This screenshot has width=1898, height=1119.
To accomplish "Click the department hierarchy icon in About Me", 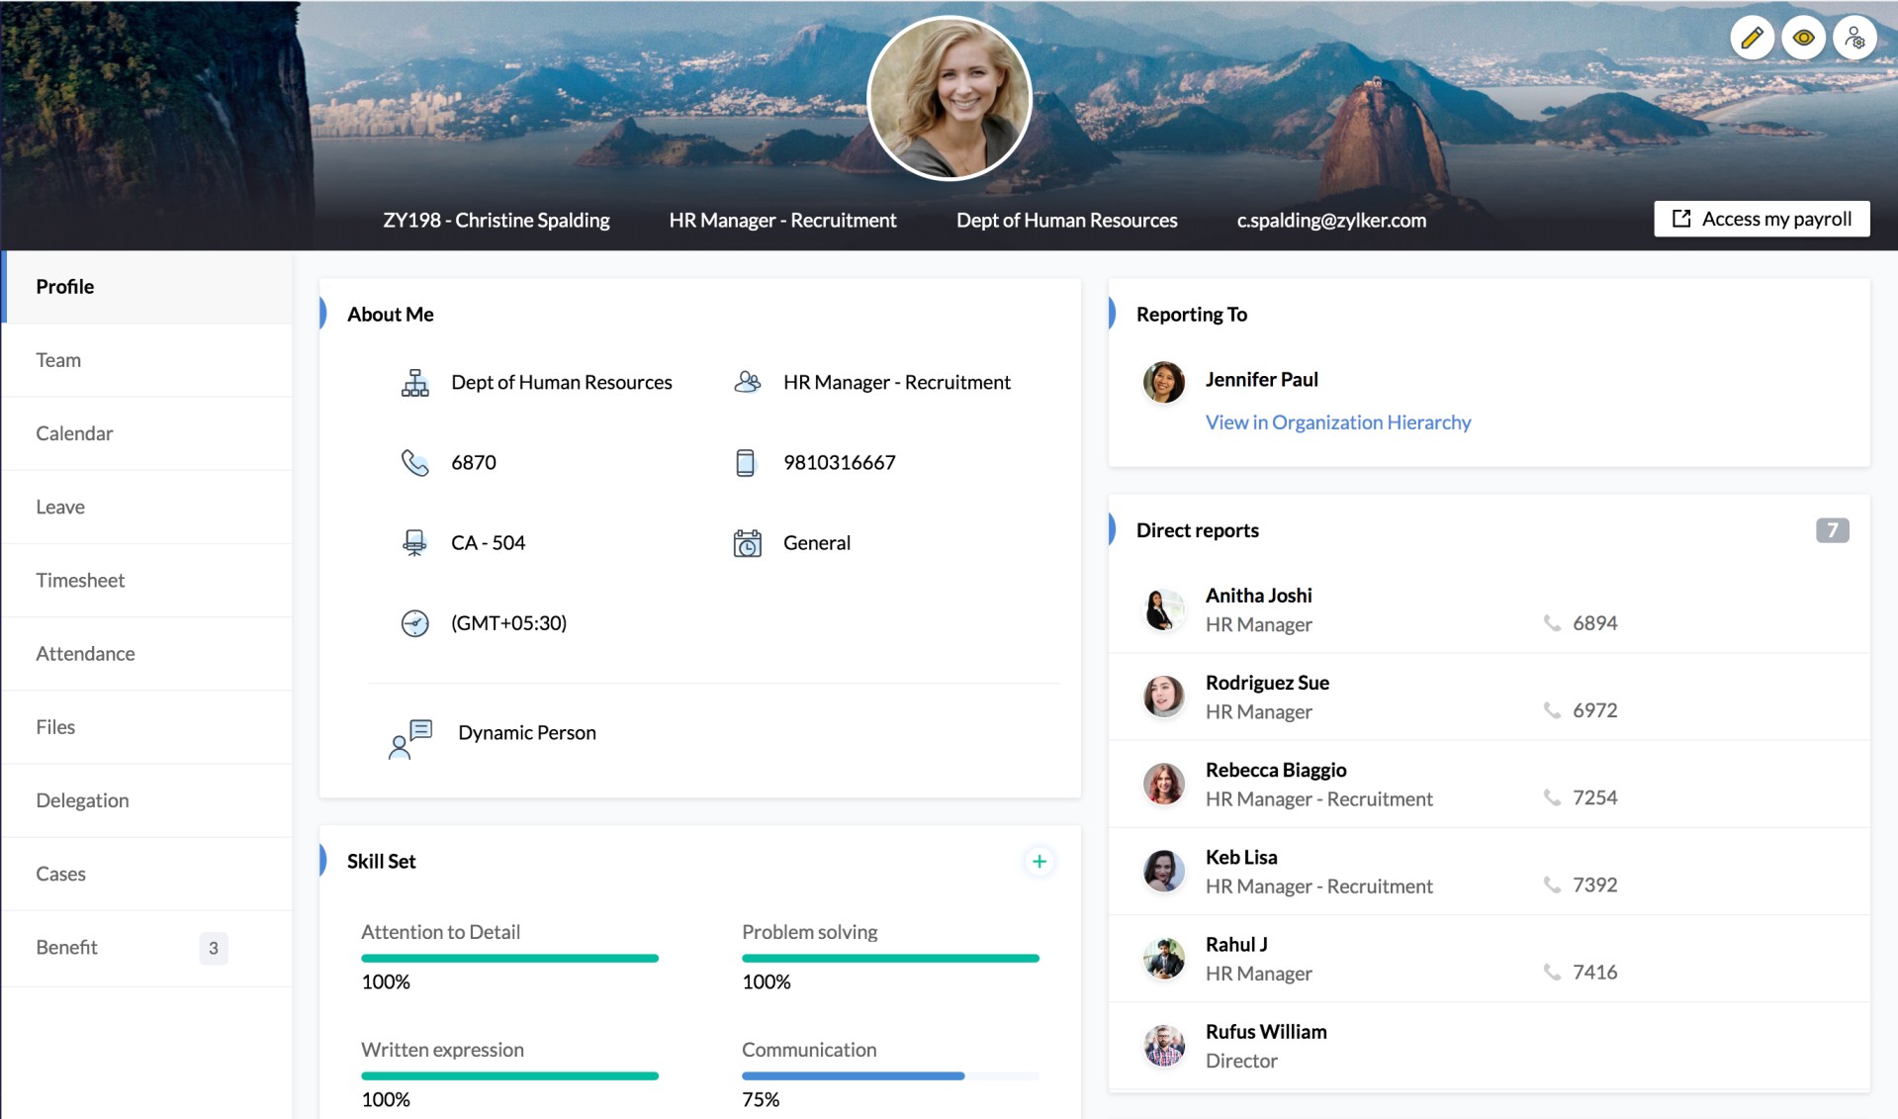I will [414, 383].
